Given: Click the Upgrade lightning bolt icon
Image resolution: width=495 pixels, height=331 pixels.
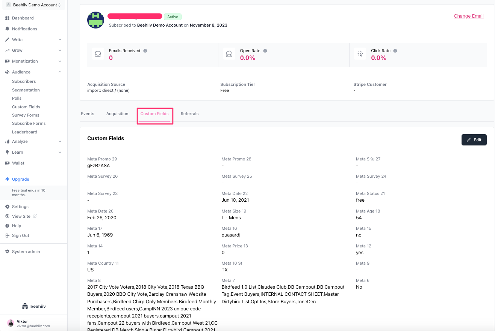Looking at the screenshot, I should pos(8,179).
